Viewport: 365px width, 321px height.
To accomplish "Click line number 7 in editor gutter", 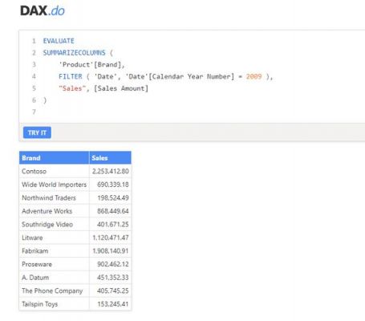I will tap(34, 112).
